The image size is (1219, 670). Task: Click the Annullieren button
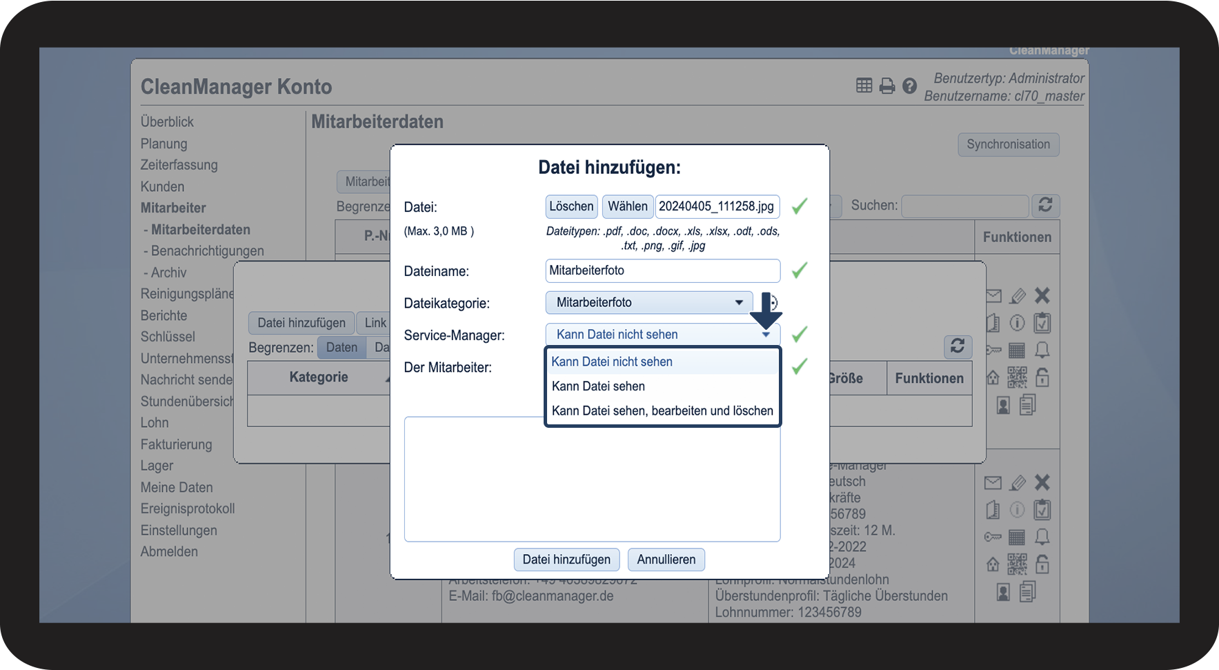(x=666, y=560)
